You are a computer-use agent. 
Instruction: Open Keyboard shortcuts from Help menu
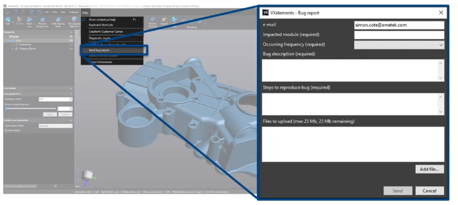point(101,25)
